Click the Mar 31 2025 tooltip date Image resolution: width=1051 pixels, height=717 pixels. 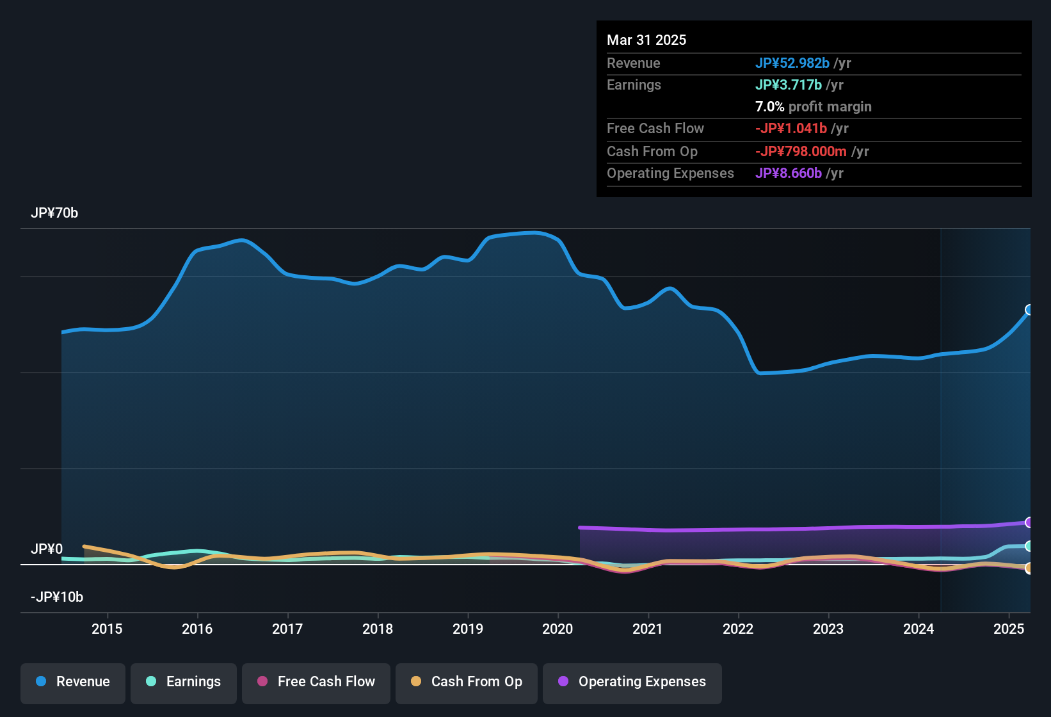tap(646, 40)
